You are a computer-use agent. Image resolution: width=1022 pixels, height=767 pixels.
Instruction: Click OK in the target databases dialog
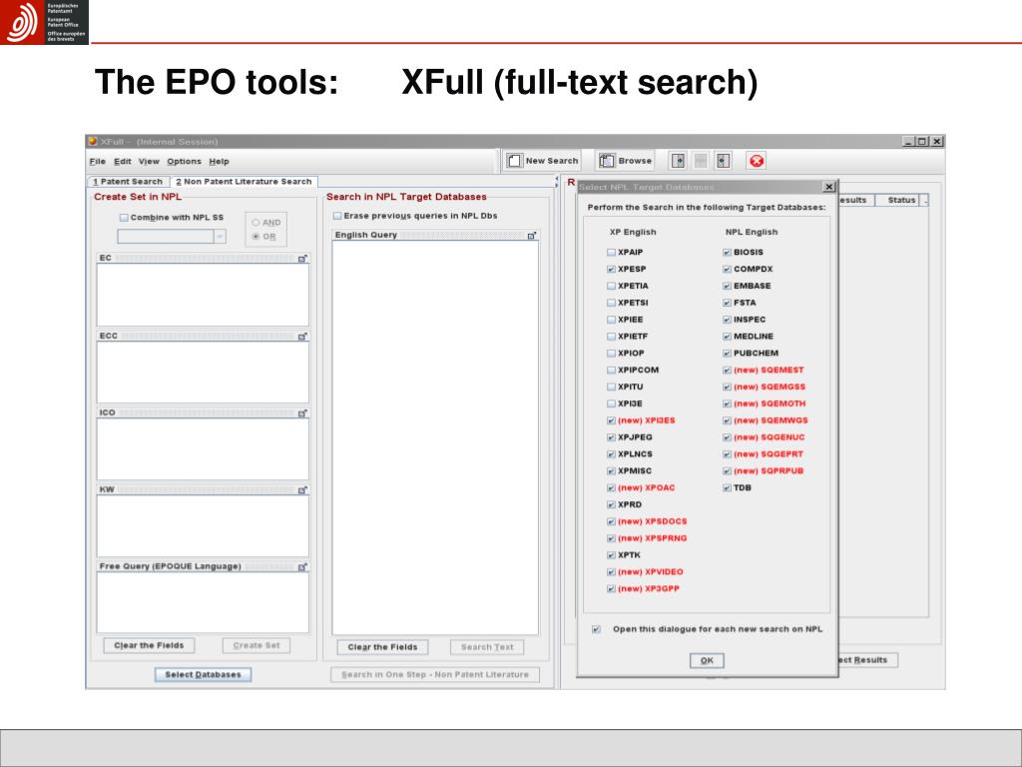coord(707,661)
